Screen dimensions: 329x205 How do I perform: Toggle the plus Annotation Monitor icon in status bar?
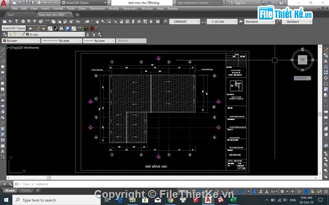point(293,191)
